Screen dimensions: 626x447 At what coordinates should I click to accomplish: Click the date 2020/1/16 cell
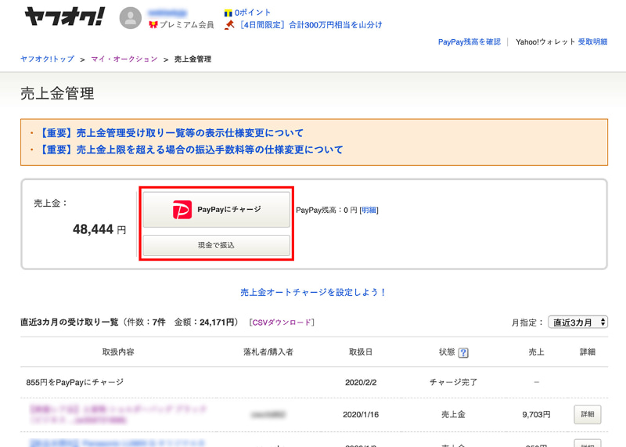[361, 415]
